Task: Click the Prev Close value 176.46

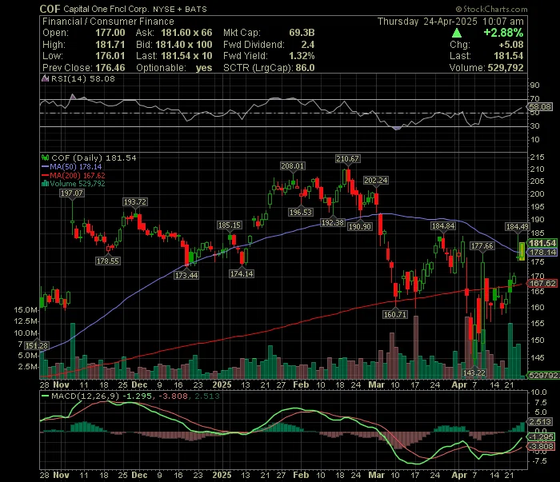Action: [110, 68]
